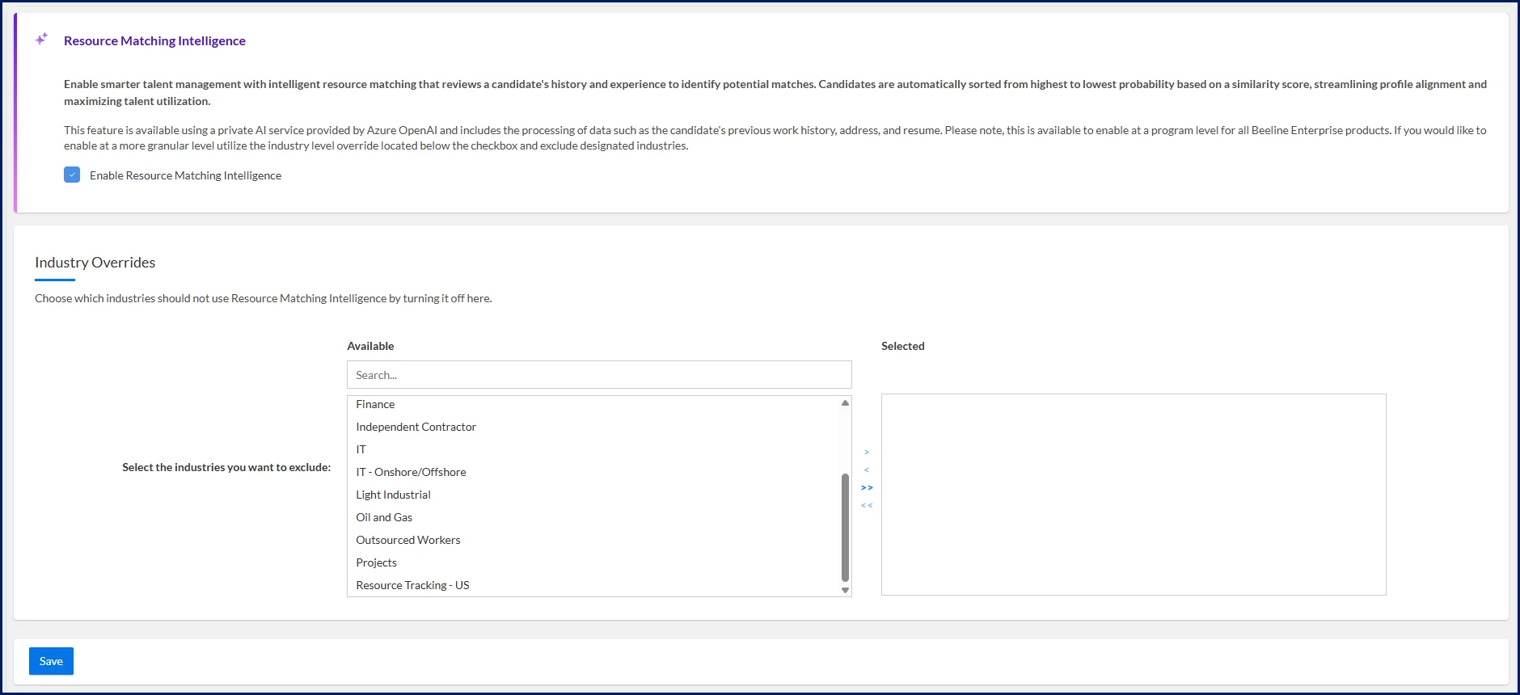Screen dimensions: 1520x695
Task: Select Projects industry in Available list
Action: (594, 562)
